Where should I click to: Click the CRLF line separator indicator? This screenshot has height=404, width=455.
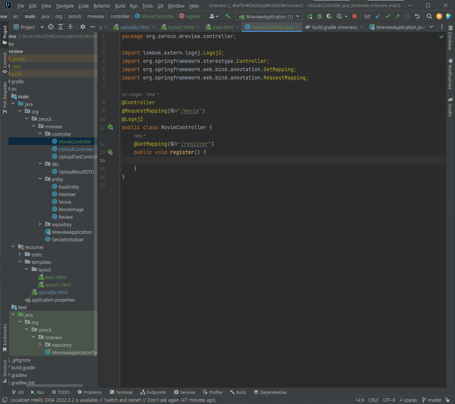point(373,400)
